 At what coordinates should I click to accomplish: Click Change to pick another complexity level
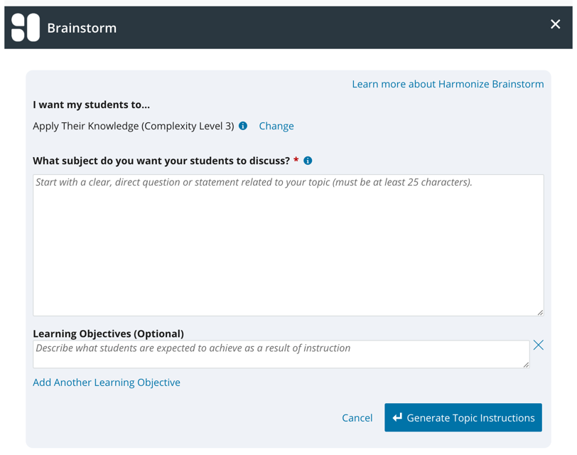click(276, 126)
